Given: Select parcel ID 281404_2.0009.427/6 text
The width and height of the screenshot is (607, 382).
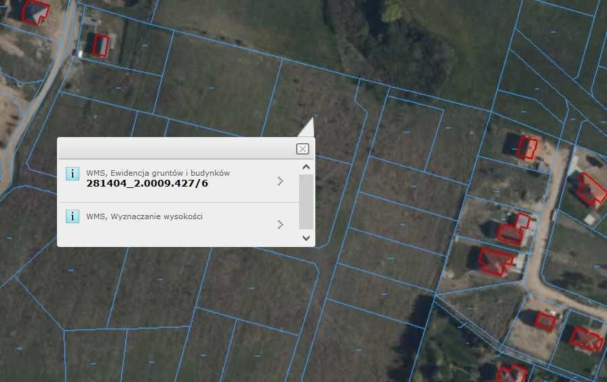Looking at the screenshot, I should pos(147,183).
